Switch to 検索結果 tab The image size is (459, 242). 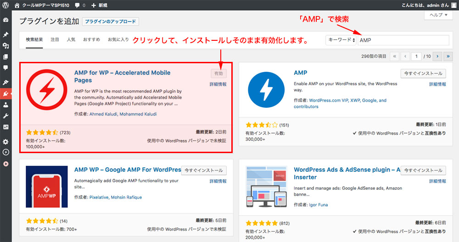(x=34, y=39)
